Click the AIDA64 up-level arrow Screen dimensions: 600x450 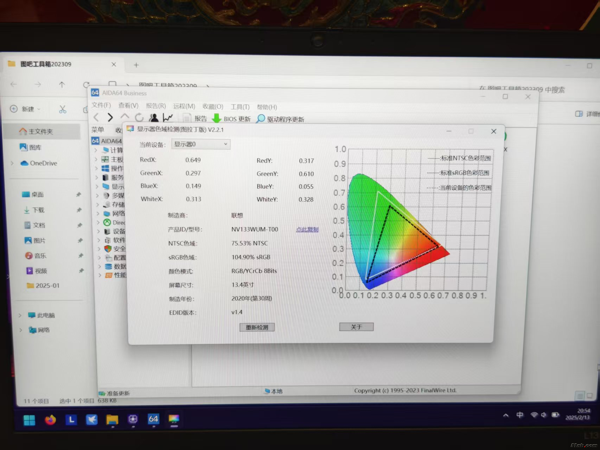click(x=125, y=116)
